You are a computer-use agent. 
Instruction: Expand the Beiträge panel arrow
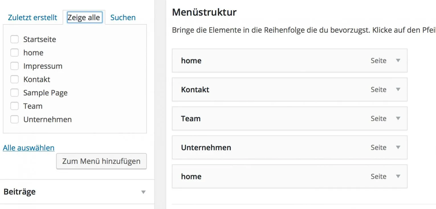coord(144,192)
